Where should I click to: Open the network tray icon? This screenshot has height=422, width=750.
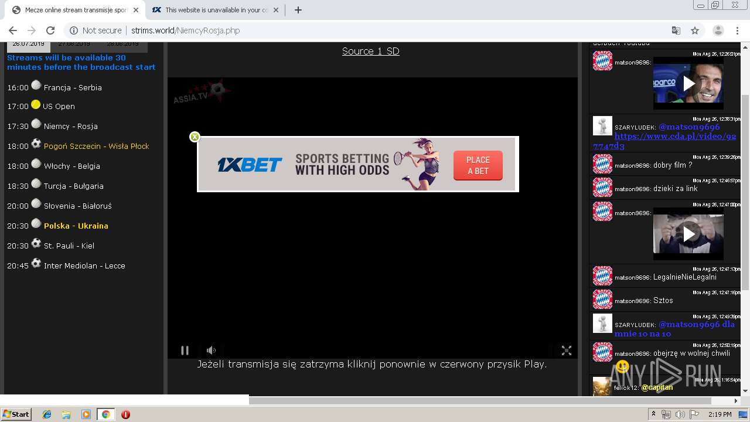click(666, 414)
